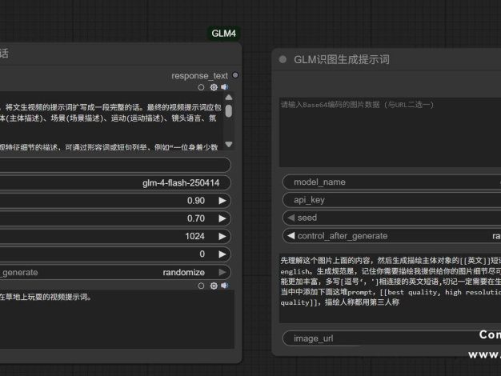Increase the 0 seed value with right arrow
Image resolution: width=501 pixels, height=376 pixels.
tap(222, 254)
